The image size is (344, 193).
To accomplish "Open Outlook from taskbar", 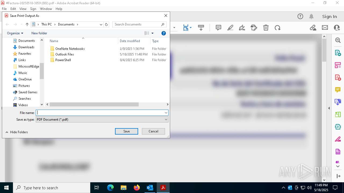I will (x=150, y=188).
